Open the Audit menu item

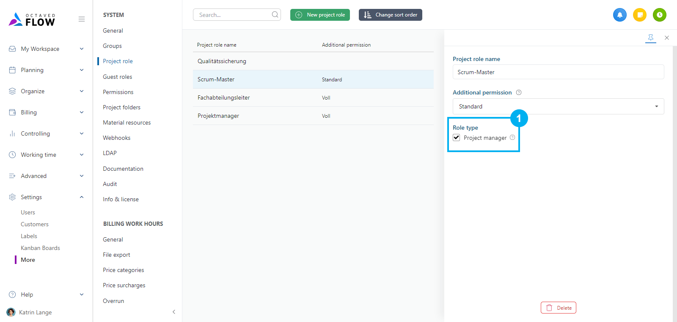pos(110,184)
